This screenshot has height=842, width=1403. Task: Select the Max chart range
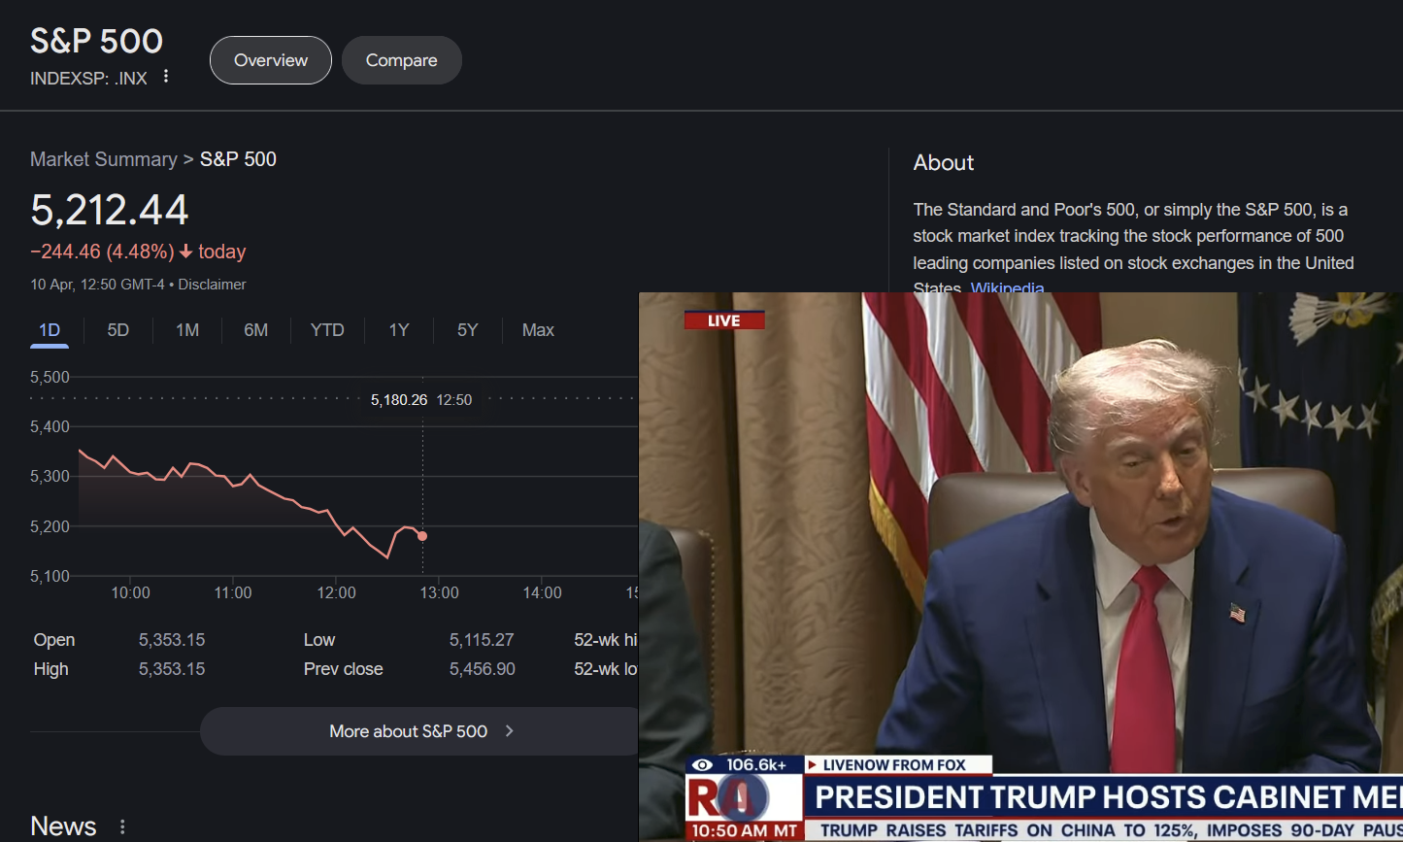538,330
